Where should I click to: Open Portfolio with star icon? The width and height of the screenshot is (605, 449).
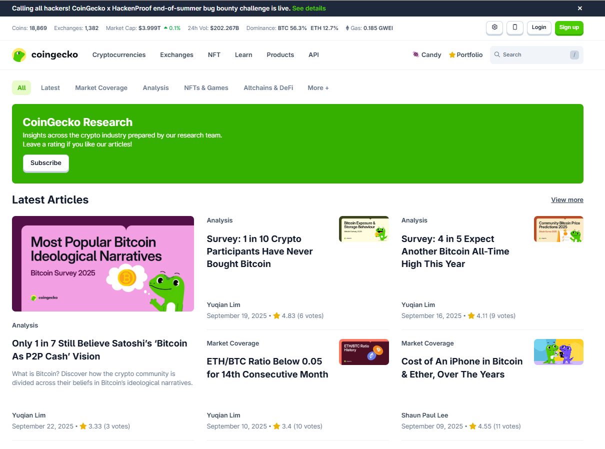click(x=465, y=55)
